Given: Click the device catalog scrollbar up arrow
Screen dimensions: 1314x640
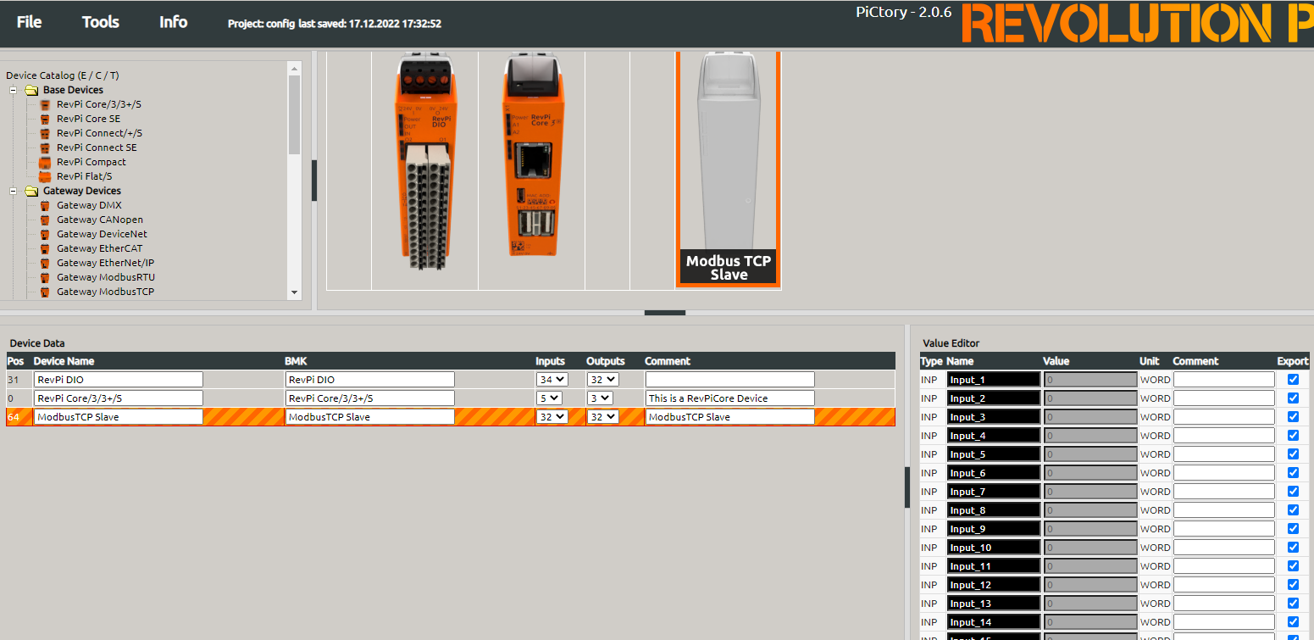Looking at the screenshot, I should [x=295, y=68].
